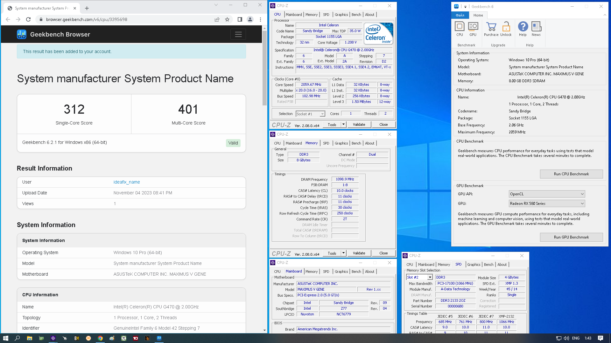Open File Explorer from taskbar
Image resolution: width=611 pixels, height=343 pixels.
(29, 338)
